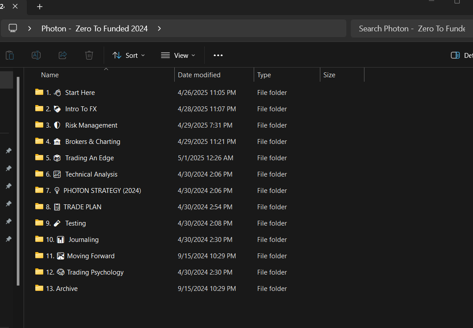Screen dimensions: 473x328
Task: Click the Paste clipboard icon in the toolbar
Action: click(x=10, y=55)
